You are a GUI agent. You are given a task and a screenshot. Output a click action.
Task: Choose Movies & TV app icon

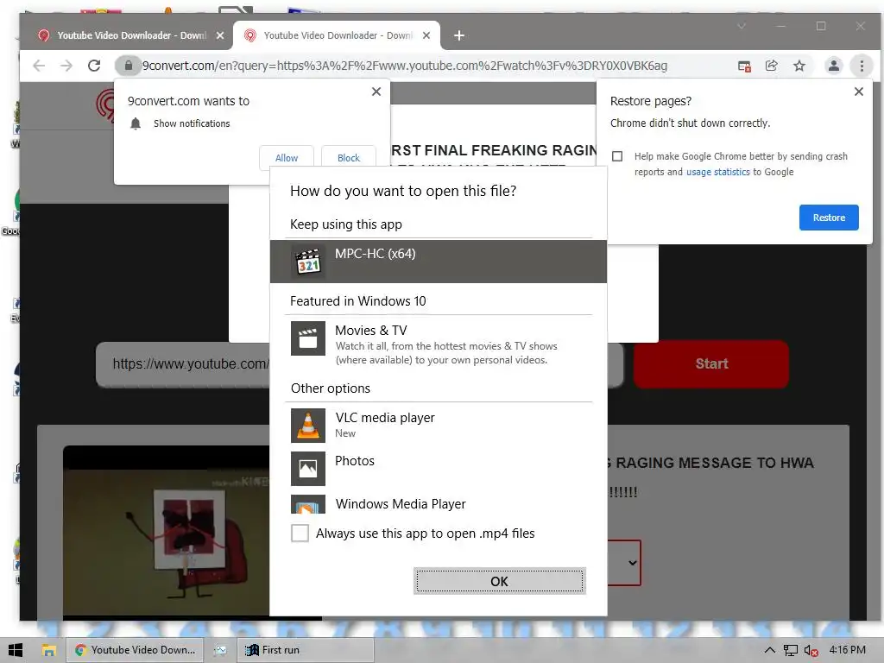[308, 338]
